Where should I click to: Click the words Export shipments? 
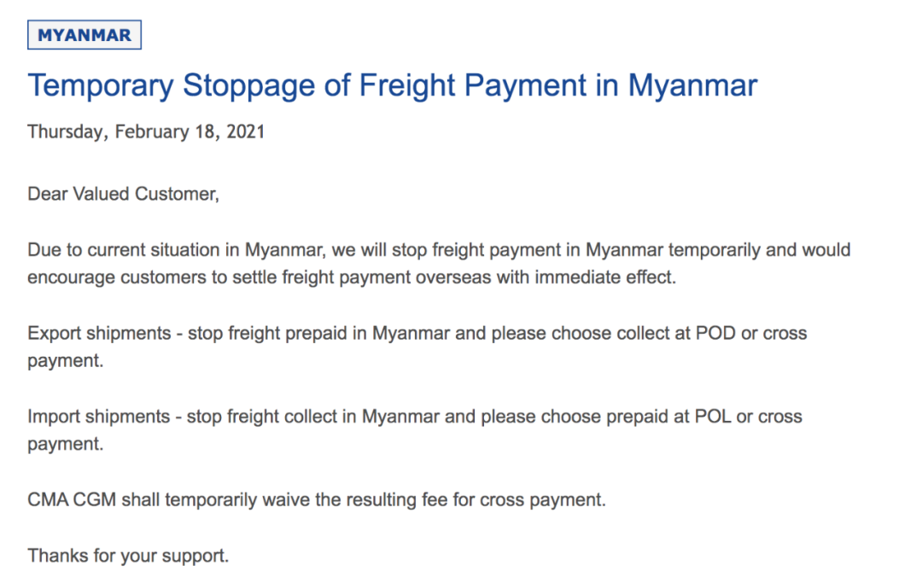tap(99, 333)
